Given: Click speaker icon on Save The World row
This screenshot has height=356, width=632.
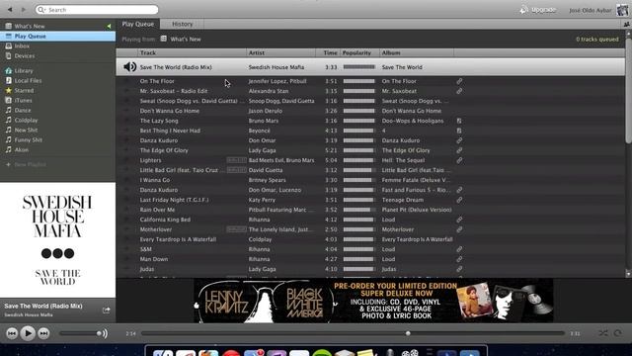Looking at the screenshot, I should point(129,67).
